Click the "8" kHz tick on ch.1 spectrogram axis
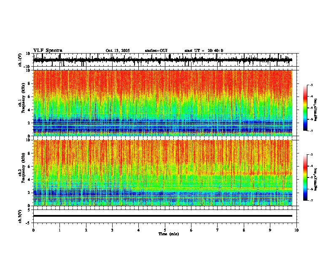The height and width of the screenshot is (258, 334). click(x=29, y=83)
